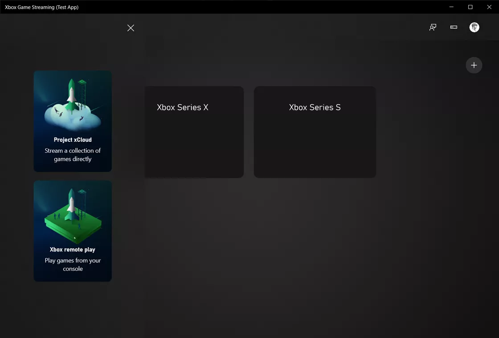Connect to the Xbox Series X console
Image resolution: width=499 pixels, height=338 pixels.
click(194, 132)
